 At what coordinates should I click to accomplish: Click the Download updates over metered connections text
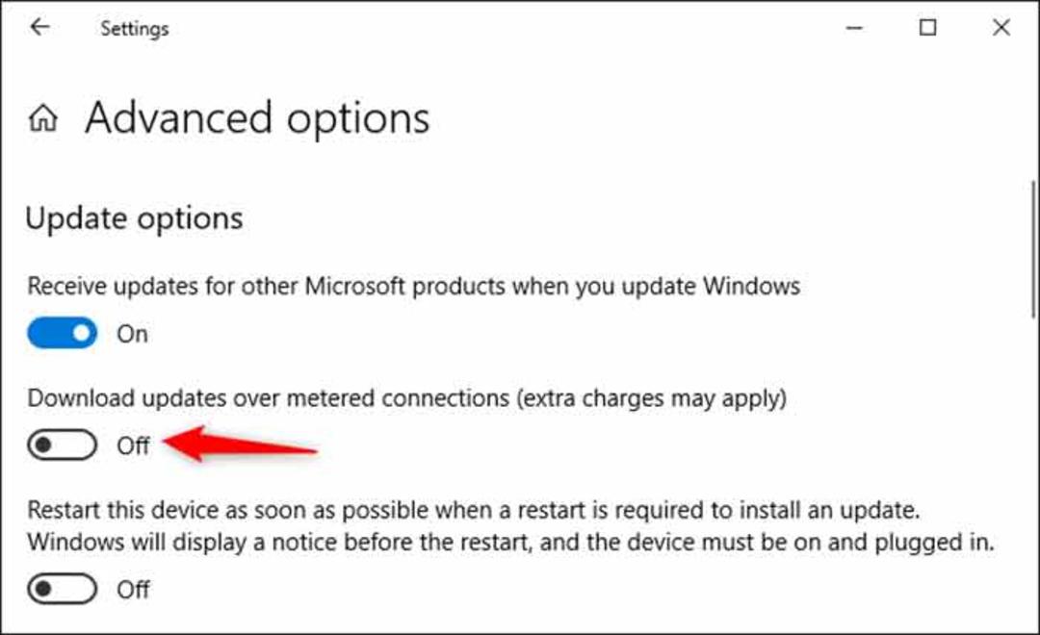407,398
